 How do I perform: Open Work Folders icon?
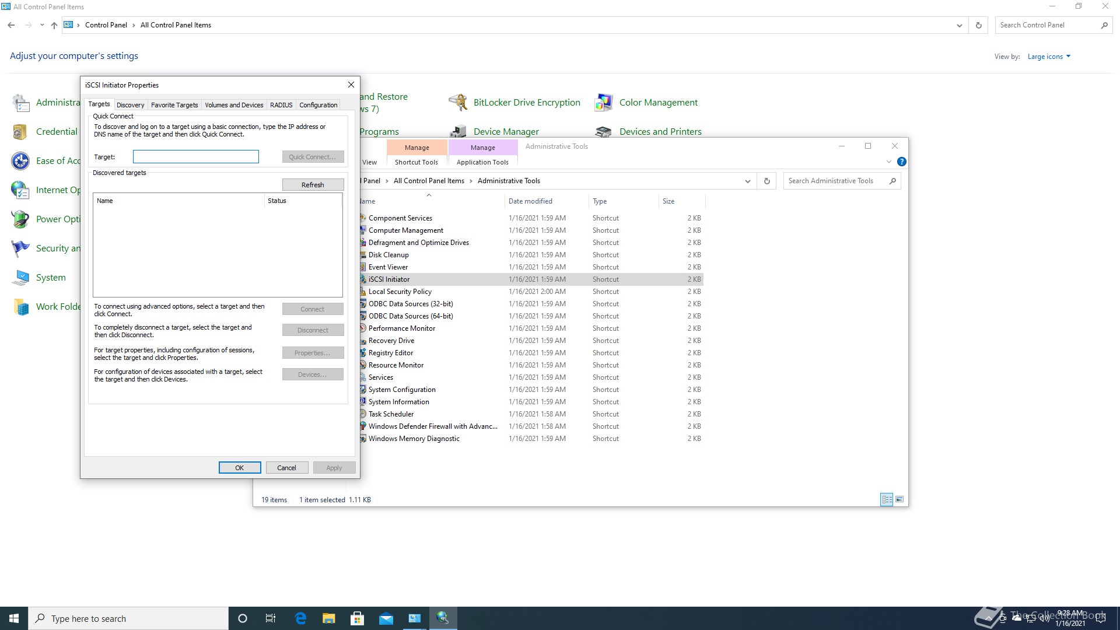tap(21, 307)
